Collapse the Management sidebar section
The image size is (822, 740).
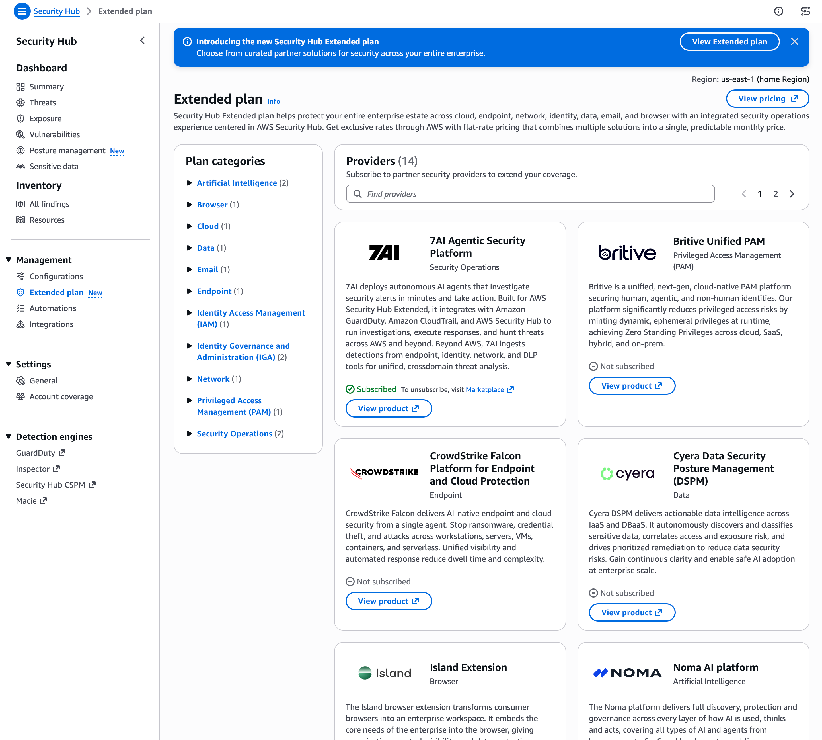[9, 260]
